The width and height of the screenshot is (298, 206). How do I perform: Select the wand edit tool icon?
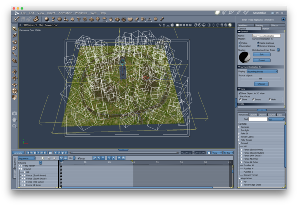pos(16,19)
